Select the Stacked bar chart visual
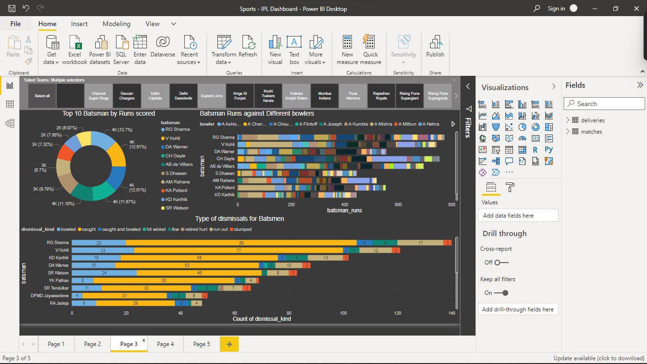This screenshot has width=647, height=364. pos(483,104)
